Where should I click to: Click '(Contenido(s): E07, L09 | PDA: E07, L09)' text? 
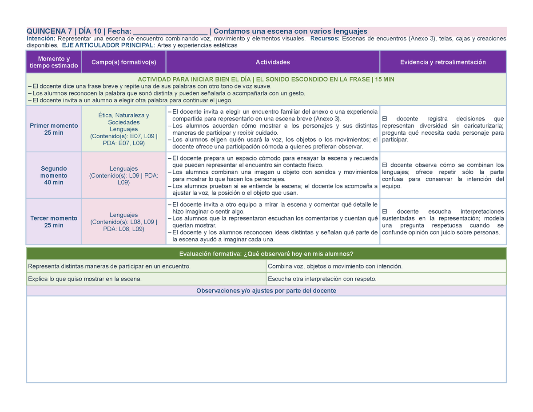coord(124,140)
